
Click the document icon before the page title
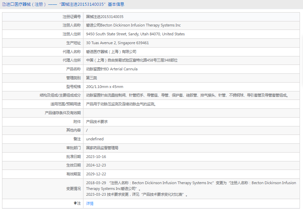coord(4,4)
